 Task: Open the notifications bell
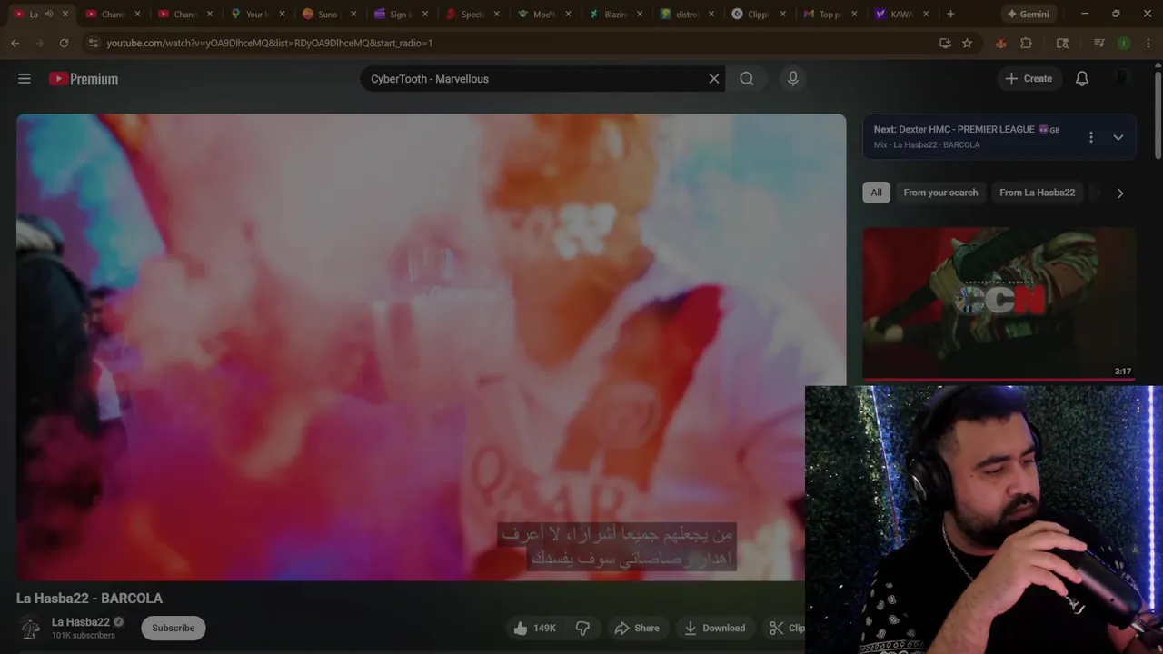(x=1082, y=79)
